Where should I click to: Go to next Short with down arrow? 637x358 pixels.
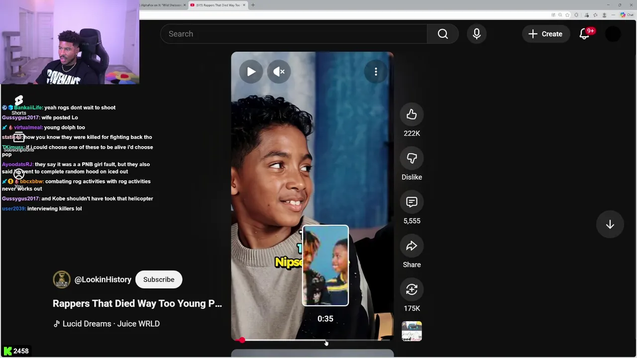(x=610, y=224)
